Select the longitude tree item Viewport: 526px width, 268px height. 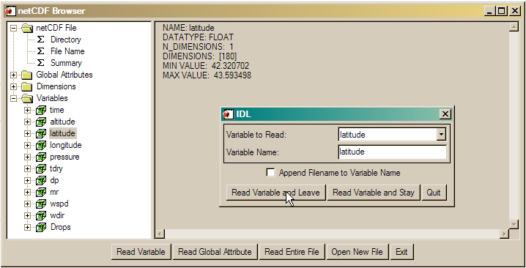click(x=66, y=145)
